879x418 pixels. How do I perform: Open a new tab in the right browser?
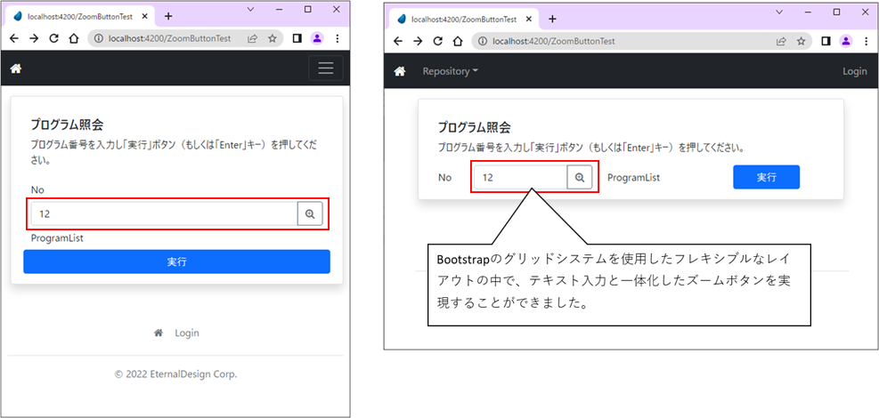click(552, 19)
